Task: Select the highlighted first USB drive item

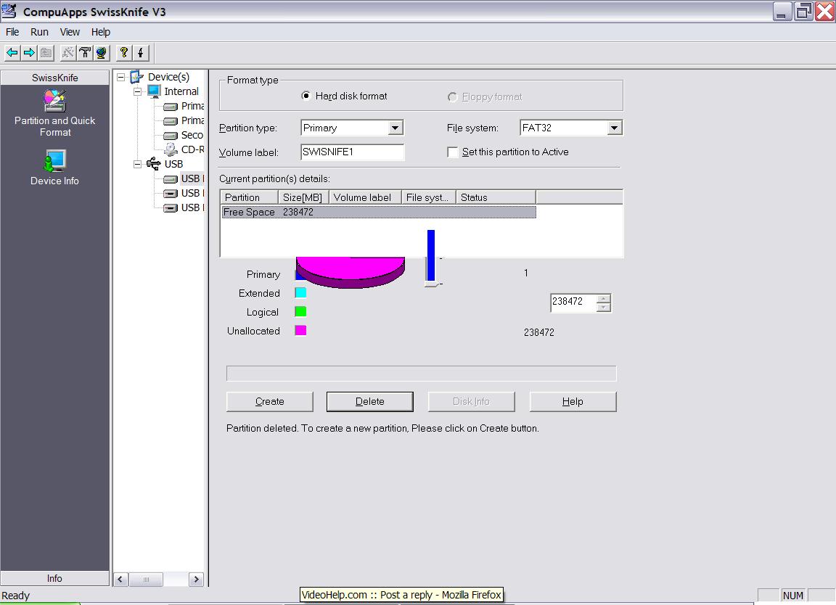Action: (x=184, y=178)
